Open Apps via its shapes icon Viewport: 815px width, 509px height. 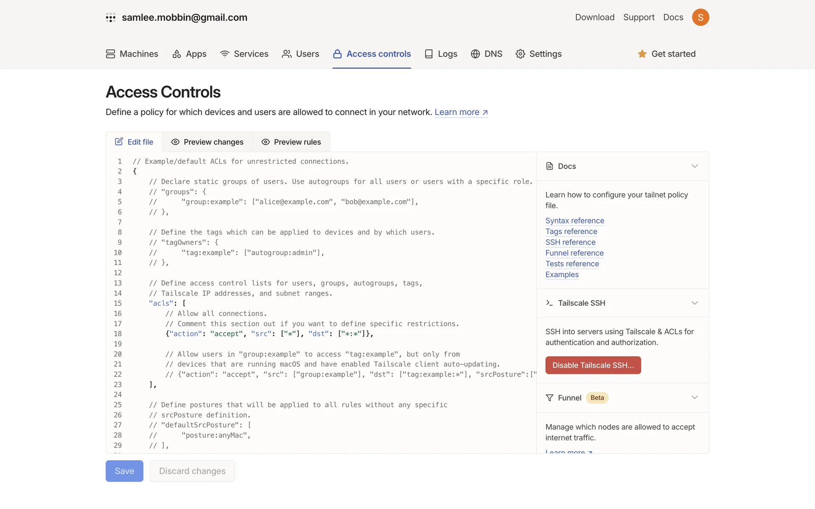[x=177, y=54]
